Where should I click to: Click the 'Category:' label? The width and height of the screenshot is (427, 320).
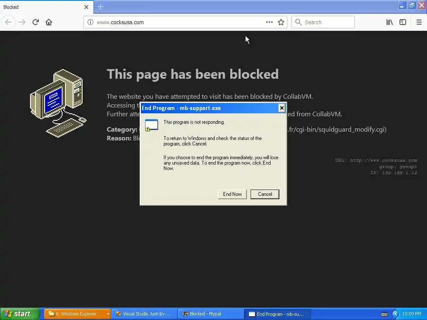pos(122,130)
